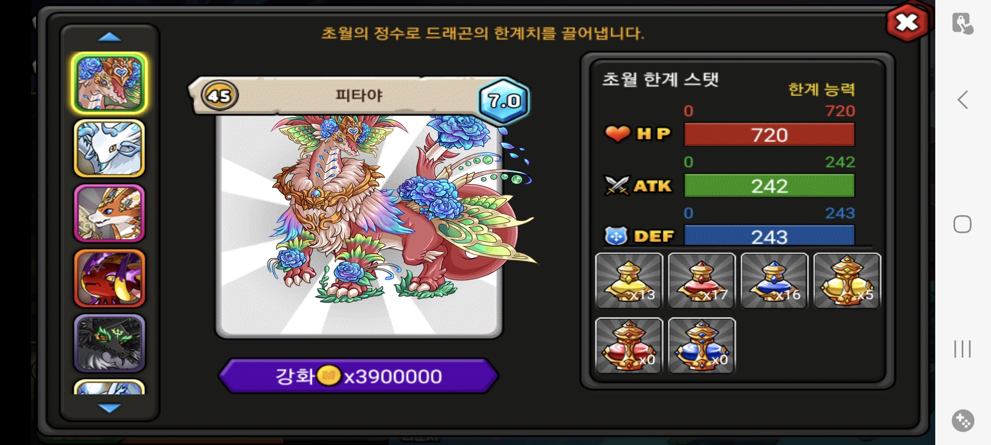Tap the blue 7.0 hexagon grade badge

tap(504, 100)
